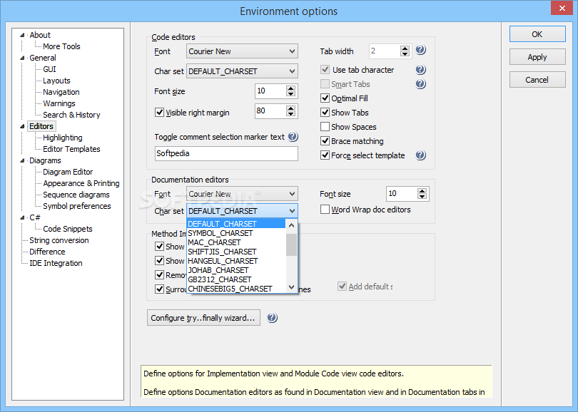Increase the code editor font size spinner
Screen dimensions: 578x412
click(290, 88)
